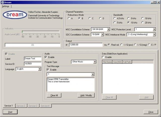Click the text message edit box

coord(71,85)
